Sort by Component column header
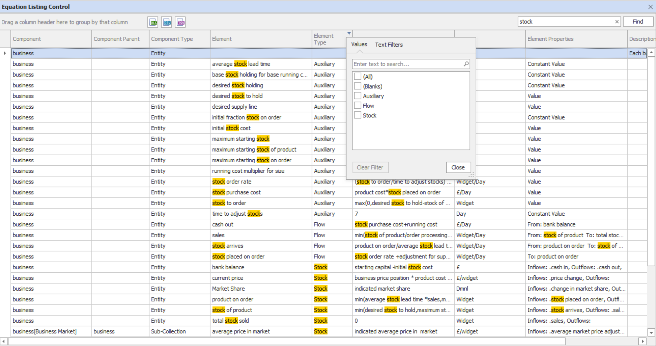Viewport: 656px width, 346px height. click(51, 39)
